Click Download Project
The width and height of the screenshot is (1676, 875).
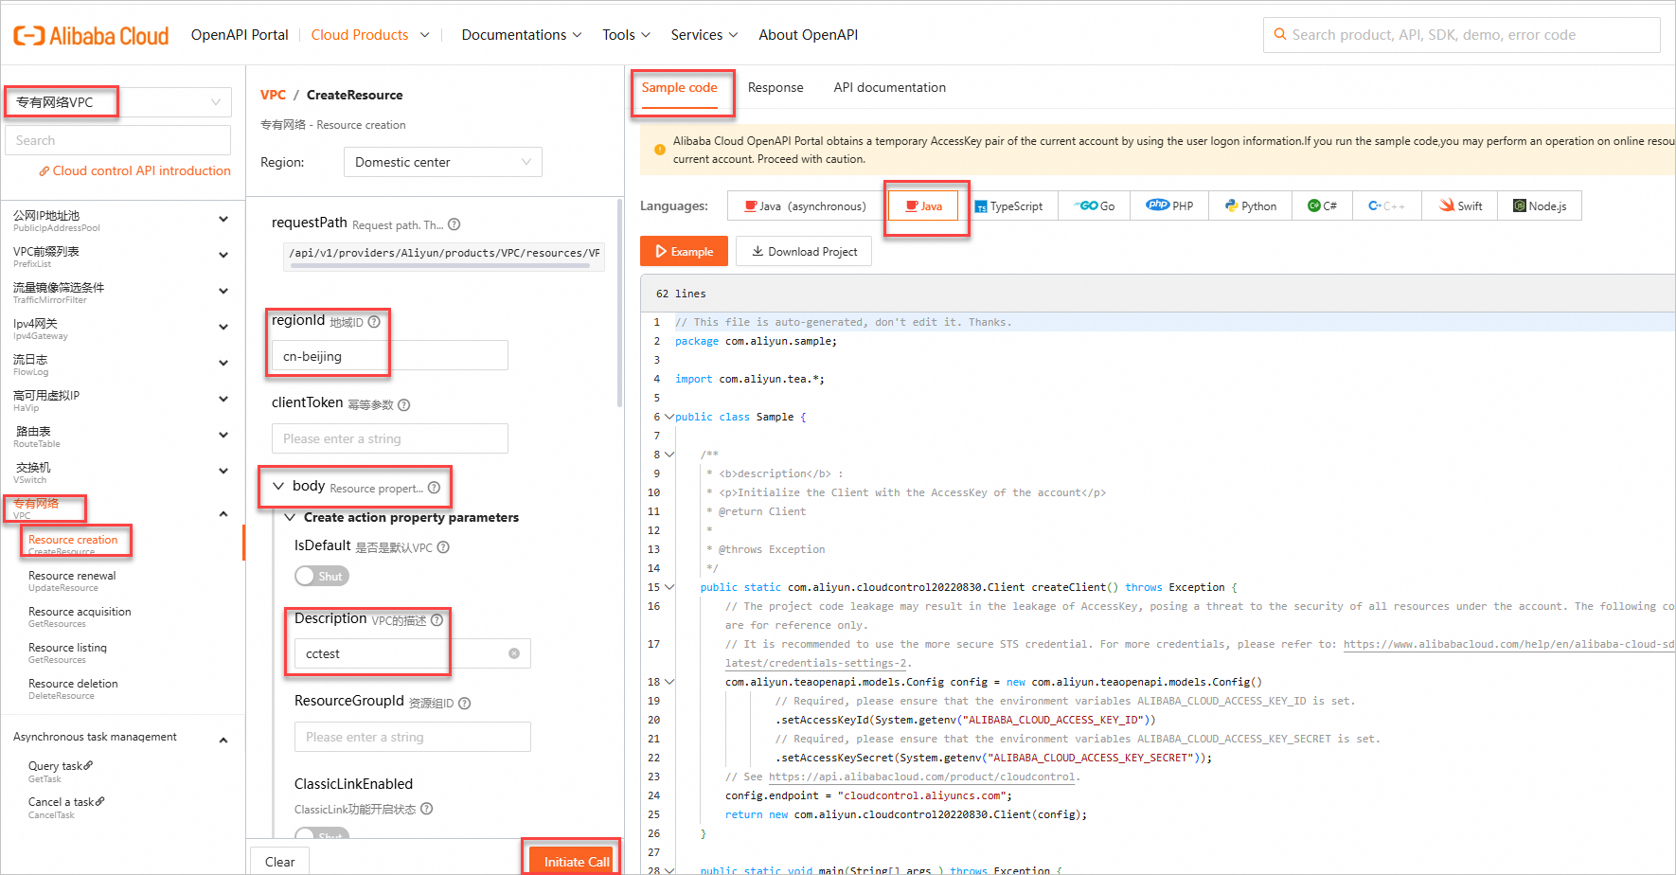pos(804,251)
